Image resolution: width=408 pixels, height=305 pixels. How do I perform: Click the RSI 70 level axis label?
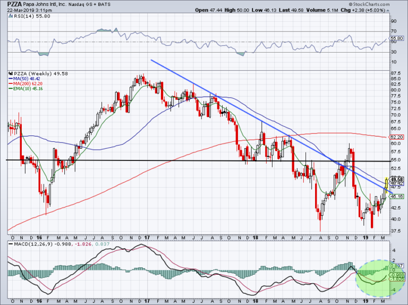tap(394, 31)
